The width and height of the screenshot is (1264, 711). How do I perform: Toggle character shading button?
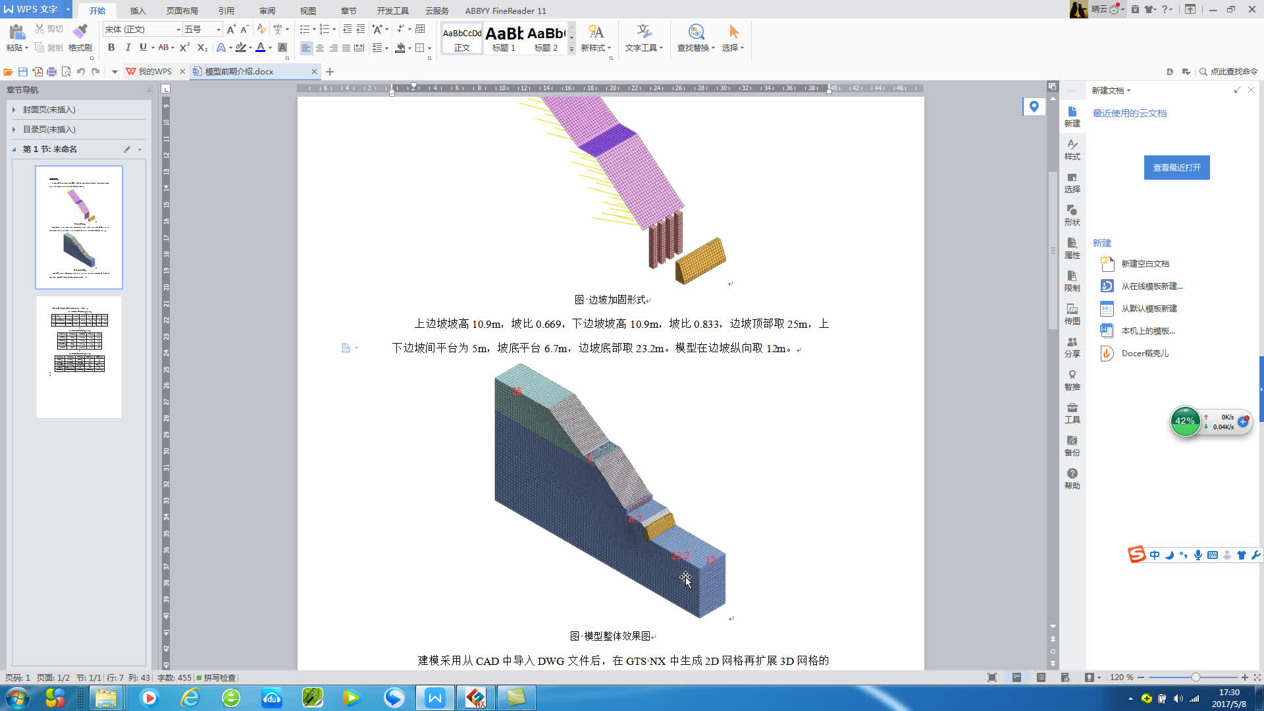[282, 47]
